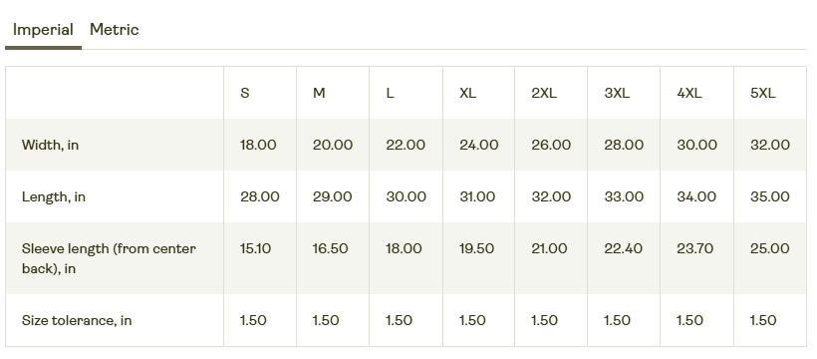The width and height of the screenshot is (817, 359).
Task: Click the S size column header
Action: coord(245,93)
